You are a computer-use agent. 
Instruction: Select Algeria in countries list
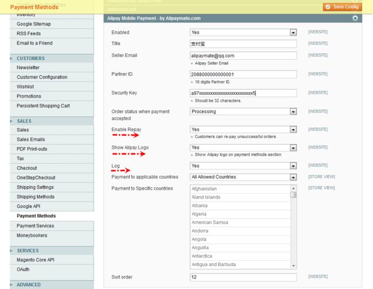coord(240,214)
